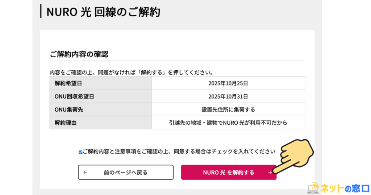
Task: Click the ネットの窓口 logo text
Action: coord(345,188)
